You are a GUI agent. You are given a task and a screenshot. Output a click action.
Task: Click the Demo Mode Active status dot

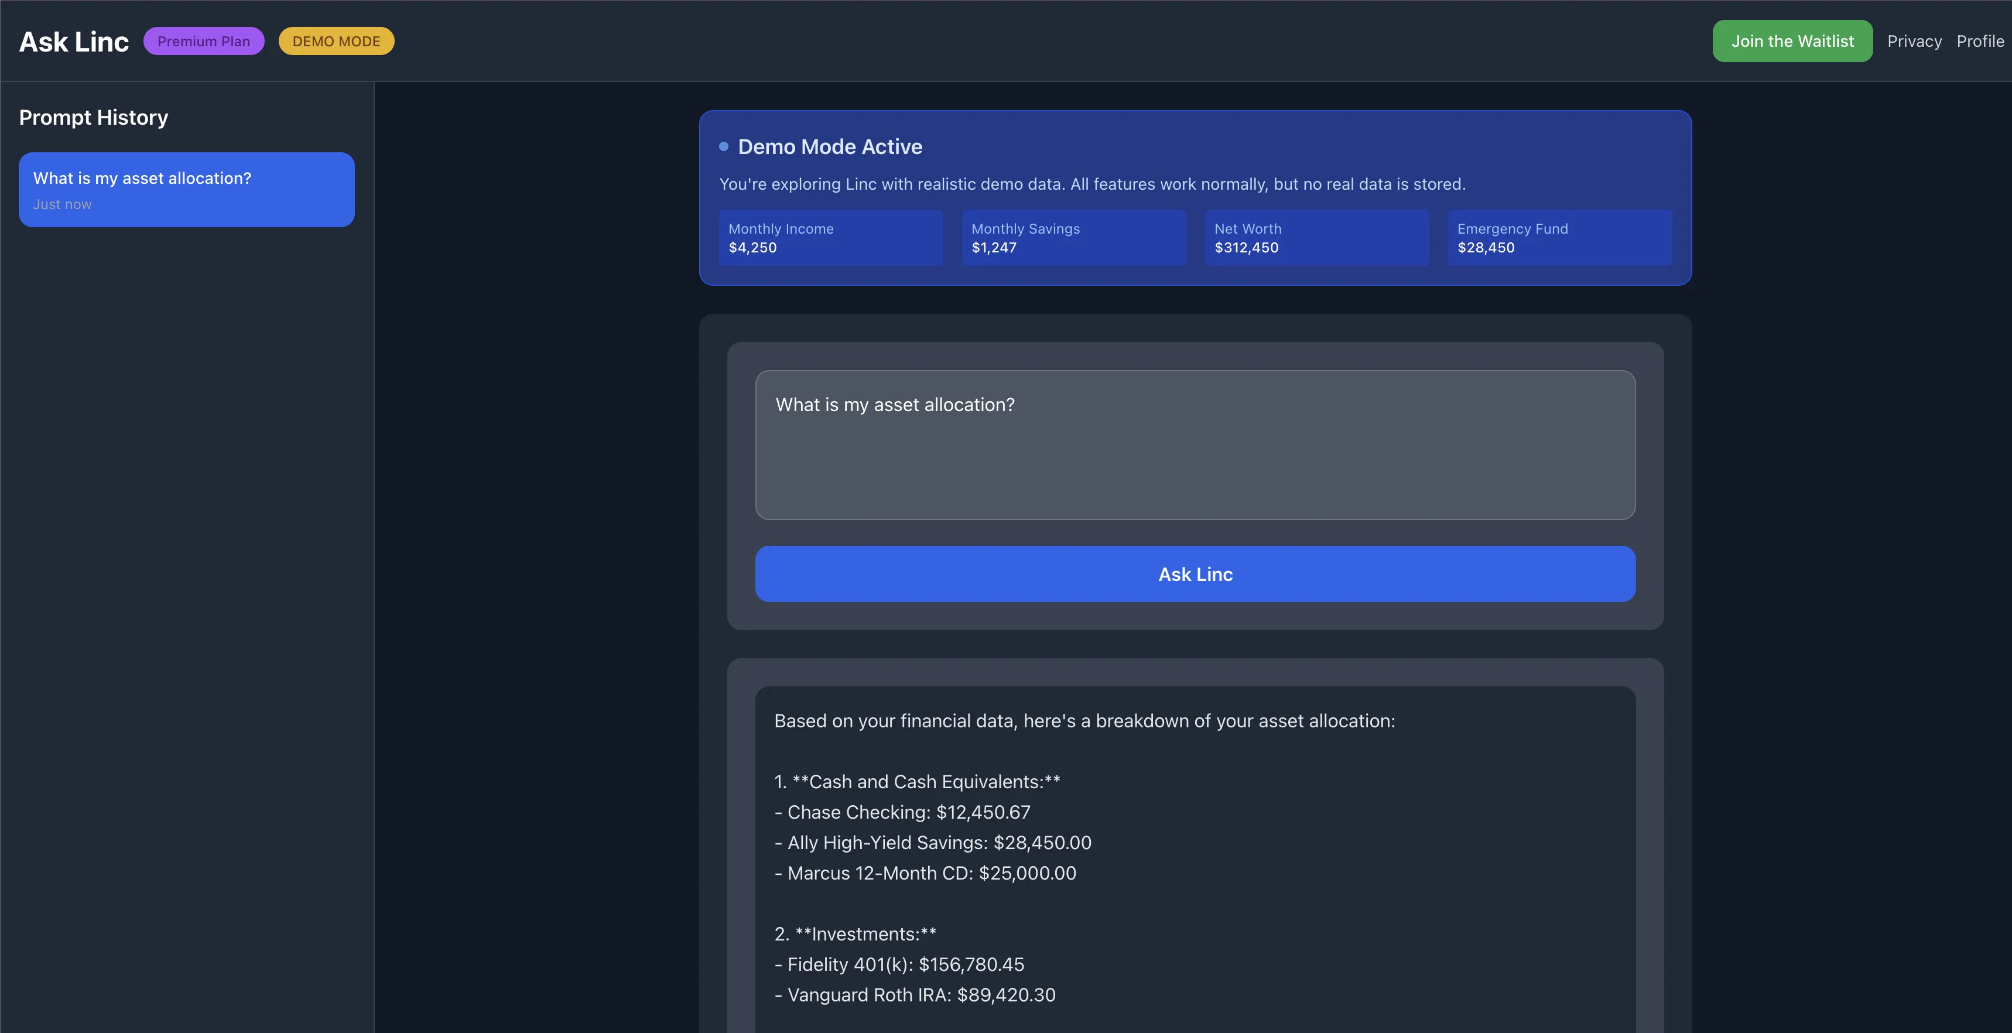coord(723,146)
